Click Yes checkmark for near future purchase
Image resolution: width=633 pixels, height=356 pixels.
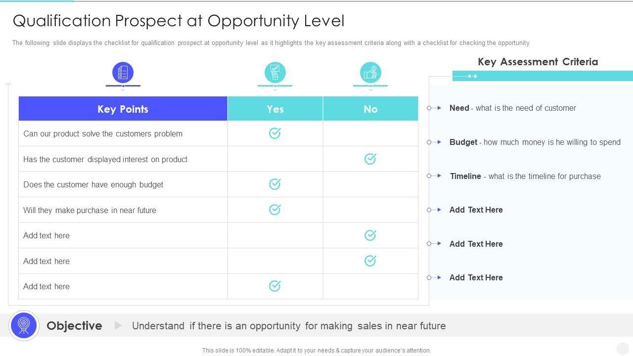pos(274,210)
